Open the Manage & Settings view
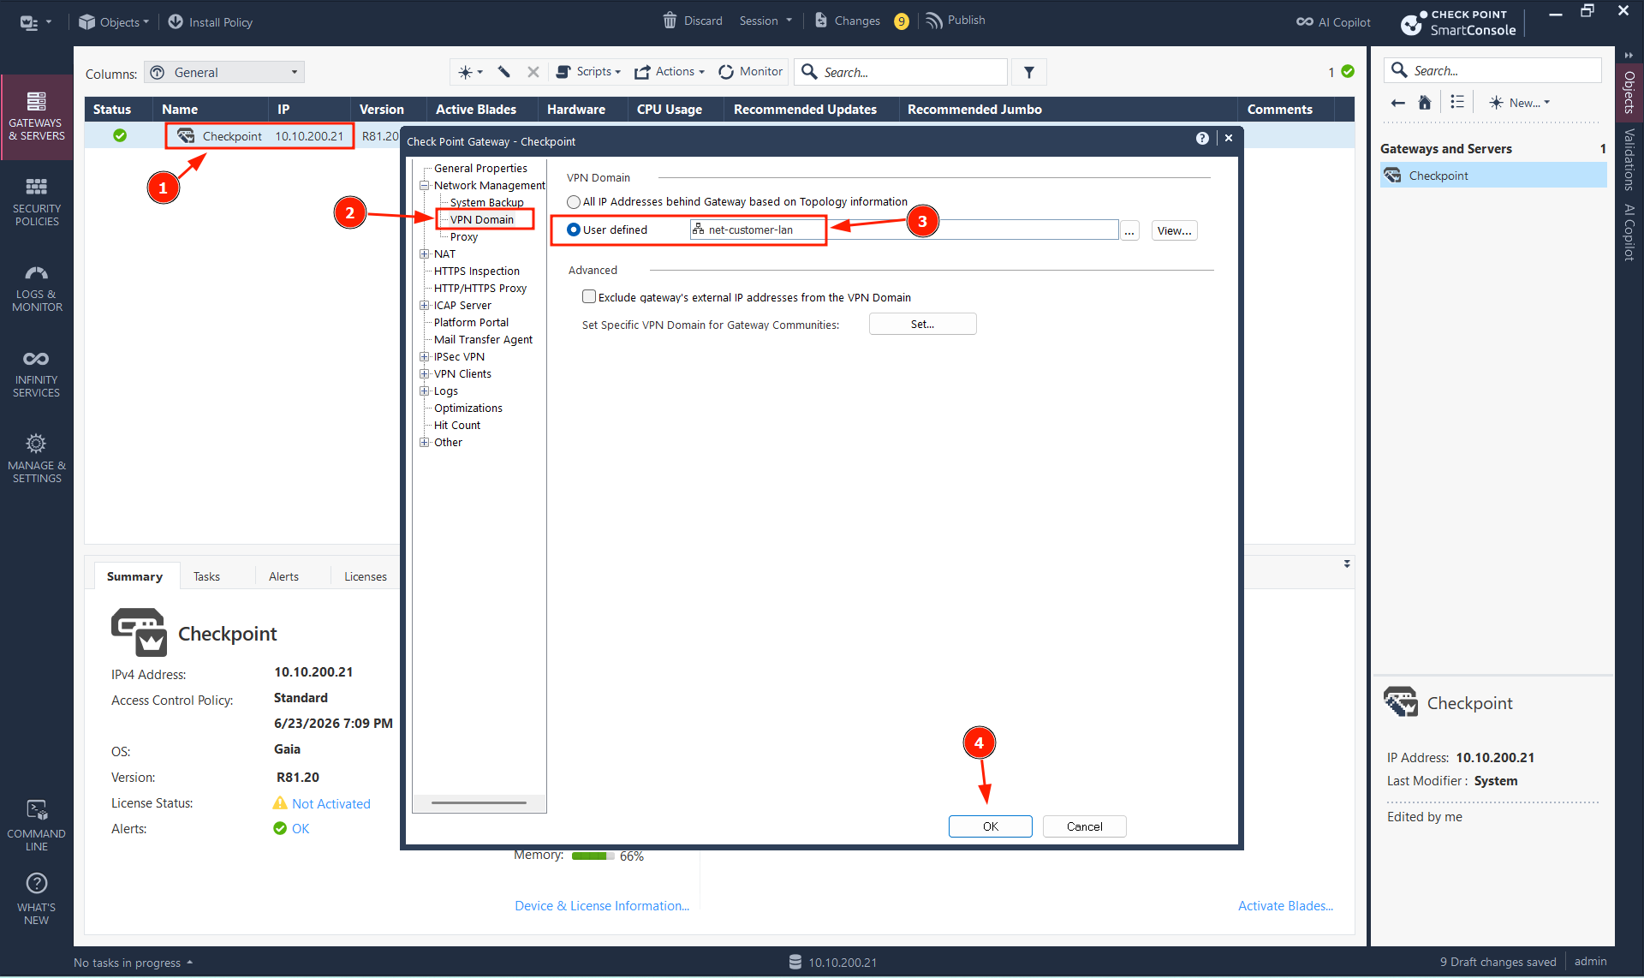The width and height of the screenshot is (1644, 978). point(36,459)
